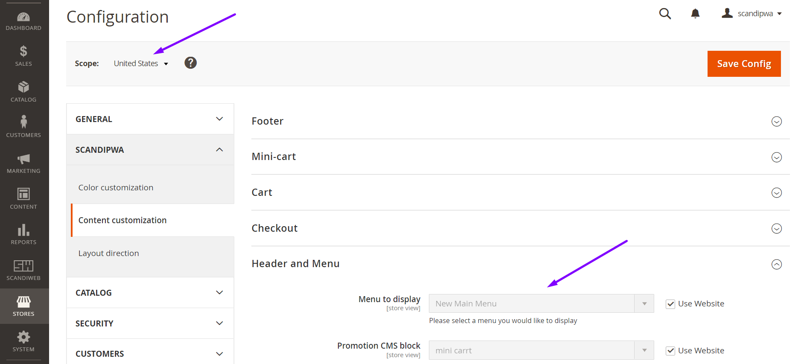
Task: Click the scandipwa user avatar icon
Action: [x=727, y=13]
